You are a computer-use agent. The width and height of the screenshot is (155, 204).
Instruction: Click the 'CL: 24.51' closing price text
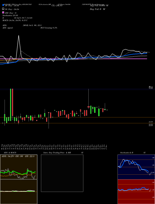[x=57, y=6]
